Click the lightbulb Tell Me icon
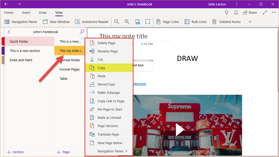Viewport: 279px width, 157px height. [x=227, y=12]
